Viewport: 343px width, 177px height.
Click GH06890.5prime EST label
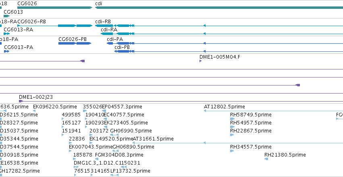tap(133, 147)
